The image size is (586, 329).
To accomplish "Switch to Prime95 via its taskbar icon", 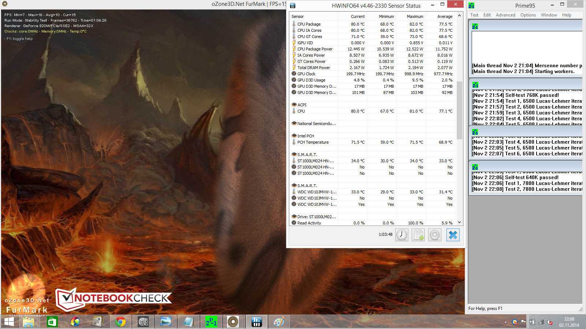I will (211, 322).
